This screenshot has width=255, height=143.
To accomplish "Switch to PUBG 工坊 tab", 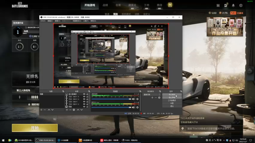I will (147, 5).
